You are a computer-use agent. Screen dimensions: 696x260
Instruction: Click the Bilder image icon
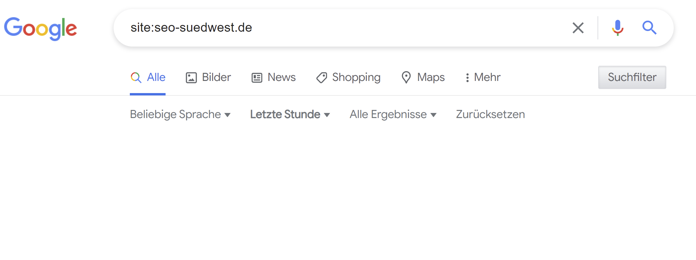[x=191, y=77]
